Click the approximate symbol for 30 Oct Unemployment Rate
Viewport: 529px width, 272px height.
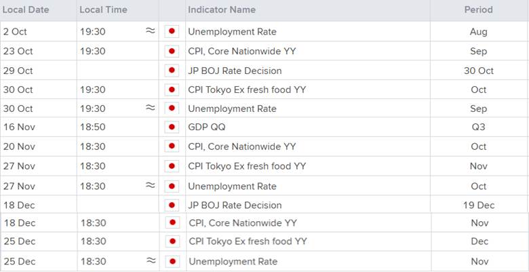pos(150,108)
